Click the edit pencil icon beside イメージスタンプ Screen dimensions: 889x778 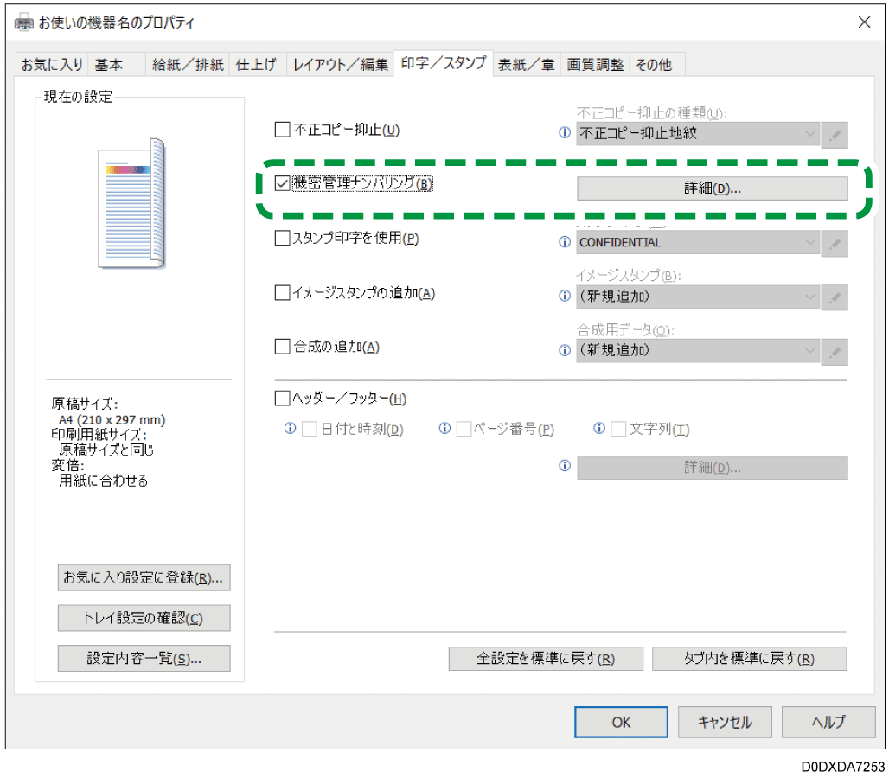(x=834, y=297)
